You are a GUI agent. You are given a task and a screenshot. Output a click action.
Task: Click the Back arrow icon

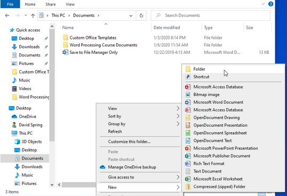[7, 15]
